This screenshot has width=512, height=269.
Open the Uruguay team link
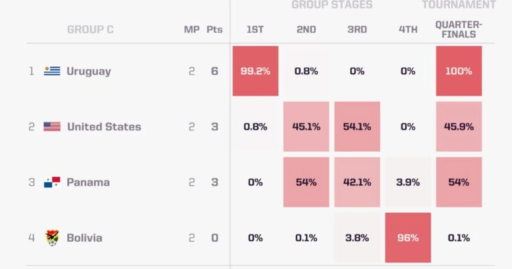(89, 71)
